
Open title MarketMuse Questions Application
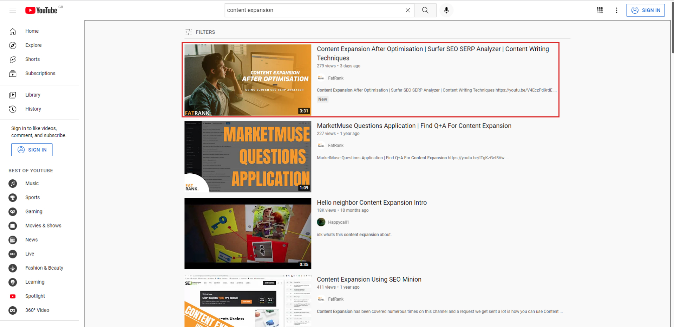tap(414, 126)
